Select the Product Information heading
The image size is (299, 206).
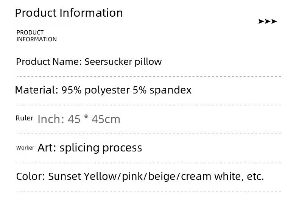(x=69, y=13)
